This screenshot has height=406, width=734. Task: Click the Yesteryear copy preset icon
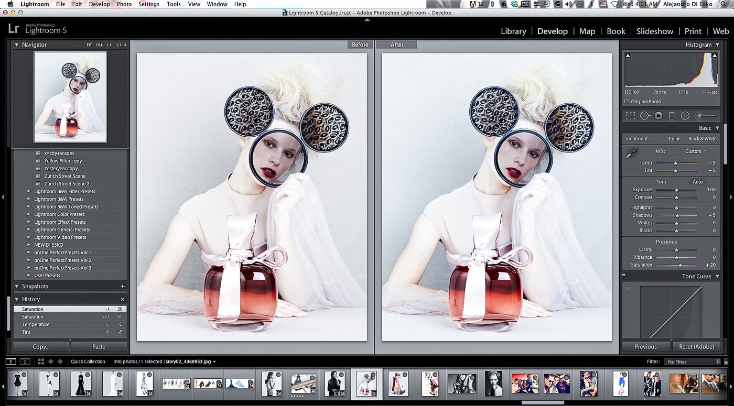[38, 169]
